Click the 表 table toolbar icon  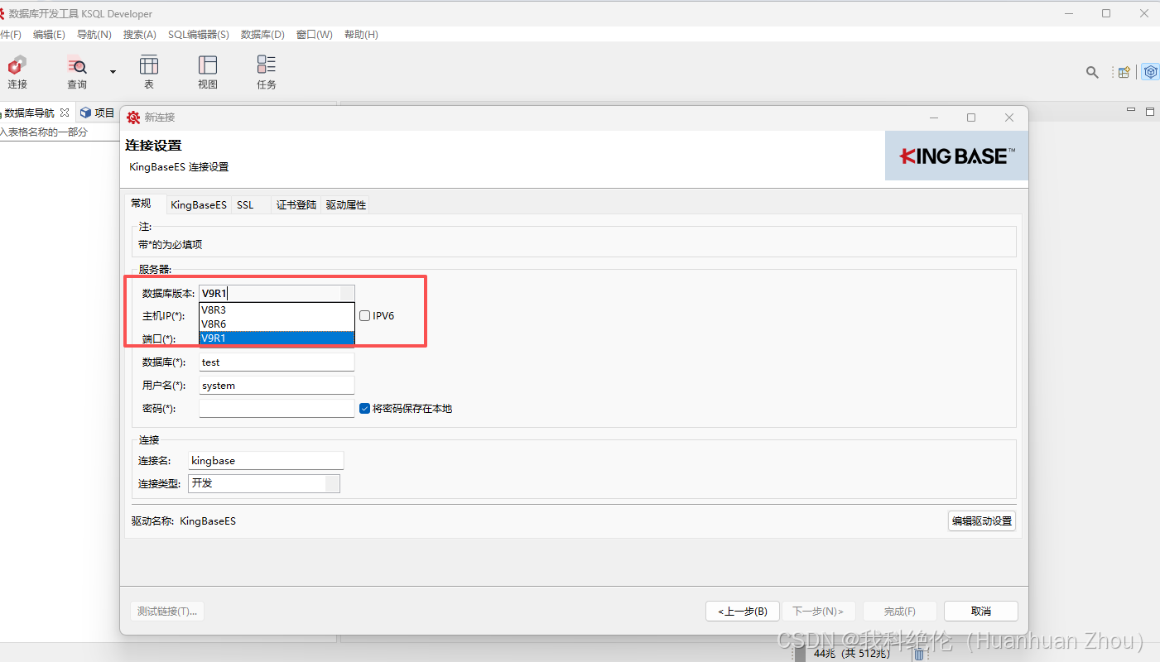pyautogui.click(x=149, y=72)
